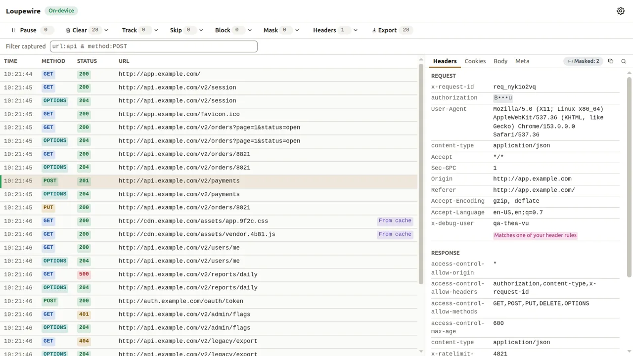Click the access-control-allow-methods value
The width and height of the screenshot is (633, 356).
click(x=541, y=304)
